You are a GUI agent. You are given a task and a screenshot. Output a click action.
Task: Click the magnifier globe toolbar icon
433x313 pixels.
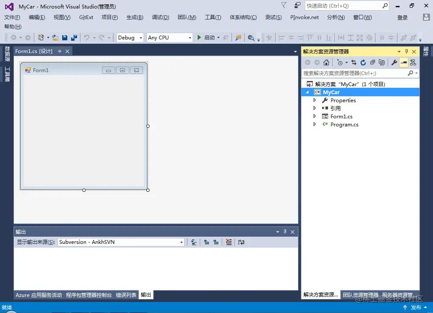(x=251, y=38)
